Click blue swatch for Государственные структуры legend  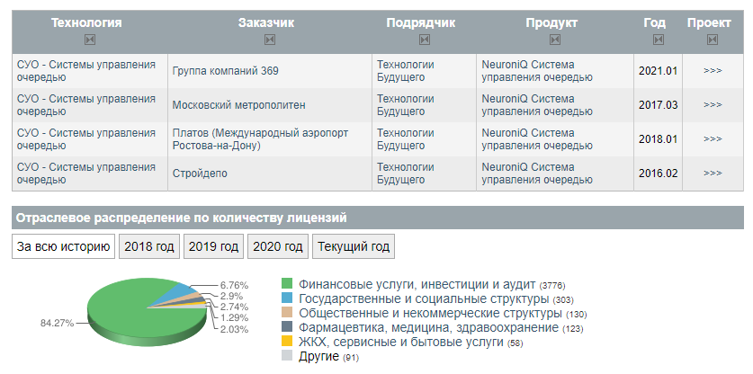[x=287, y=298]
